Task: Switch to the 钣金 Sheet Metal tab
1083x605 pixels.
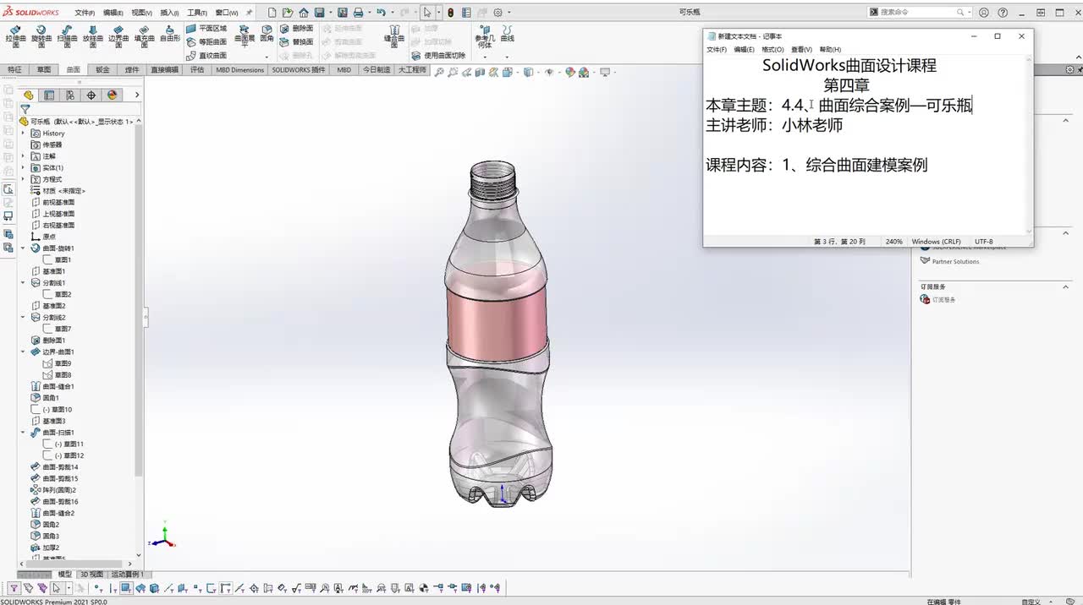Action: [x=102, y=70]
